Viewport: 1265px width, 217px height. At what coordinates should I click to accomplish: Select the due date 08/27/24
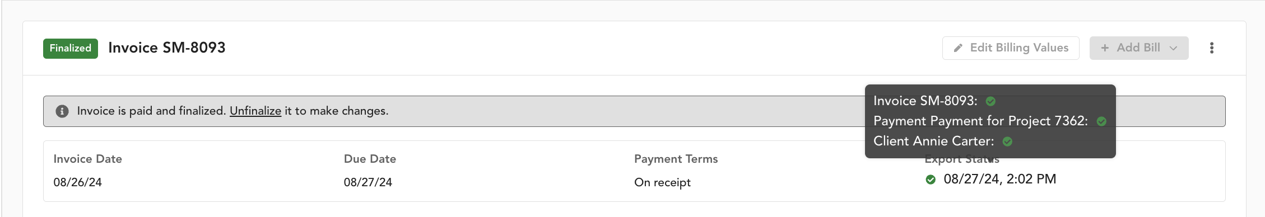pos(368,182)
